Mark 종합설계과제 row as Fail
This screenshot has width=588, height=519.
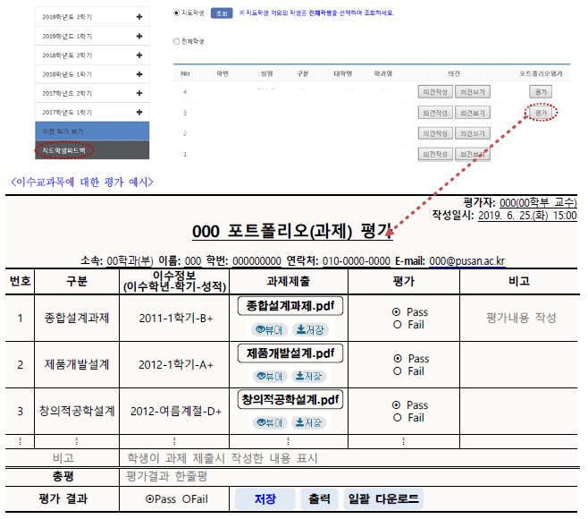click(397, 325)
